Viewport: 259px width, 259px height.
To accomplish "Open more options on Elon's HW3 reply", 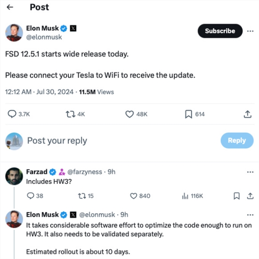I will pos(250,215).
